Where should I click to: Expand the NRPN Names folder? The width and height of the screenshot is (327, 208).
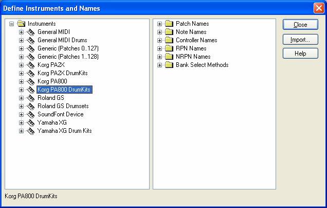[159, 57]
